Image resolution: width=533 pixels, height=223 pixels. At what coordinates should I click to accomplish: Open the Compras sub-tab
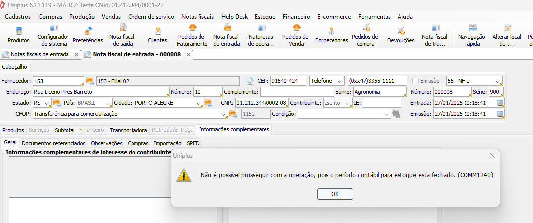click(138, 143)
